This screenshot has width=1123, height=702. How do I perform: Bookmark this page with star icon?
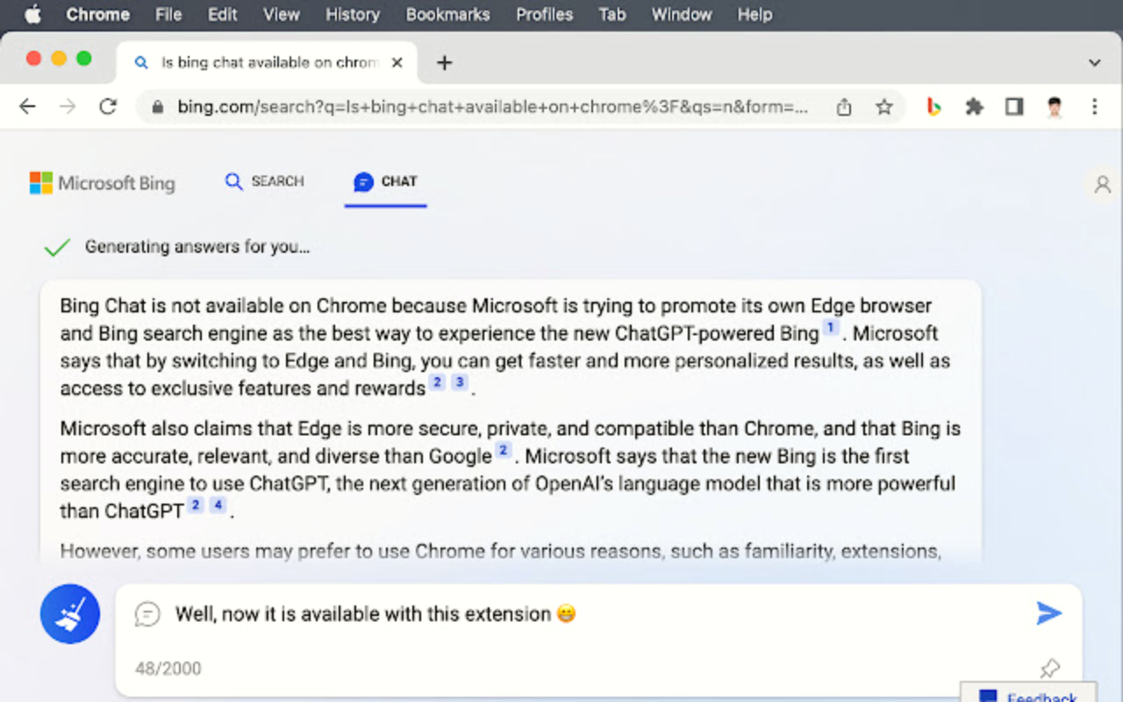point(884,107)
